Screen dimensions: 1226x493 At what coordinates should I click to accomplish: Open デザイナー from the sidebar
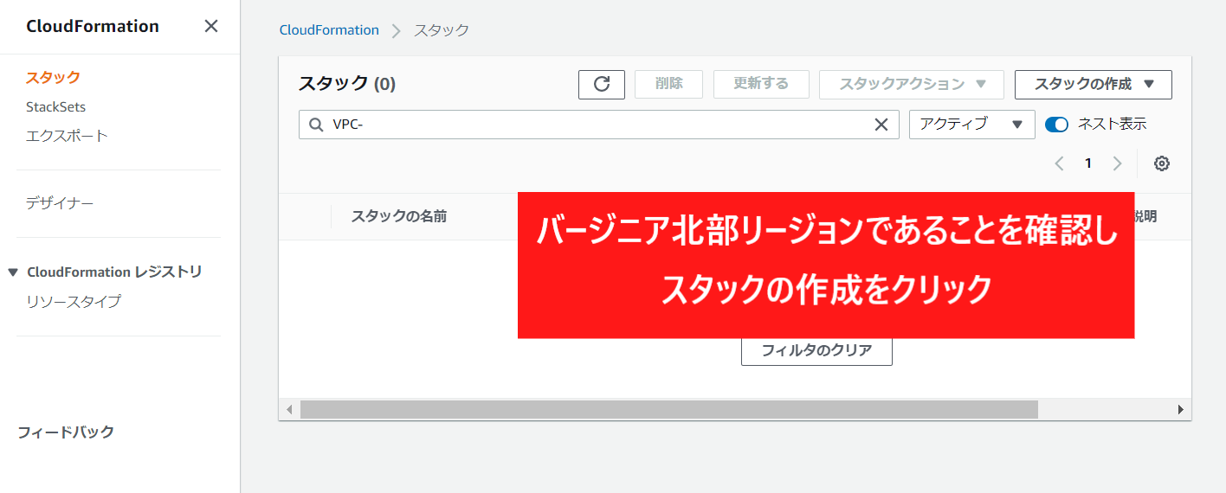click(59, 203)
